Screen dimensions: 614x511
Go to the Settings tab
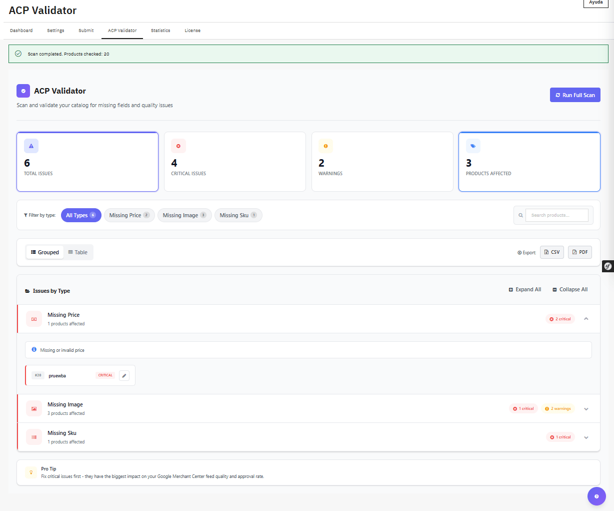click(x=55, y=31)
